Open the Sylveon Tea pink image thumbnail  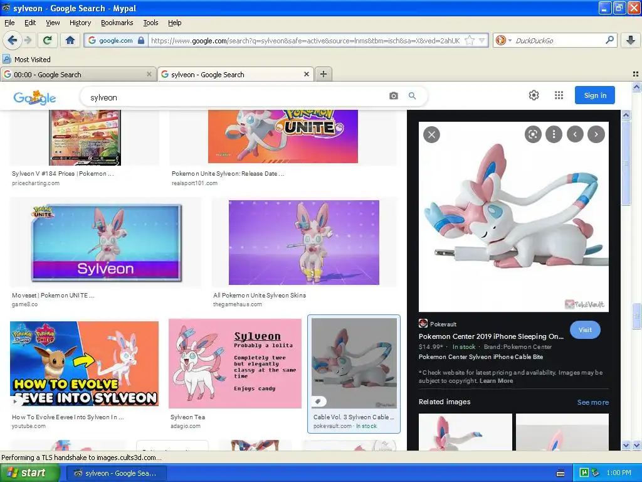point(235,363)
